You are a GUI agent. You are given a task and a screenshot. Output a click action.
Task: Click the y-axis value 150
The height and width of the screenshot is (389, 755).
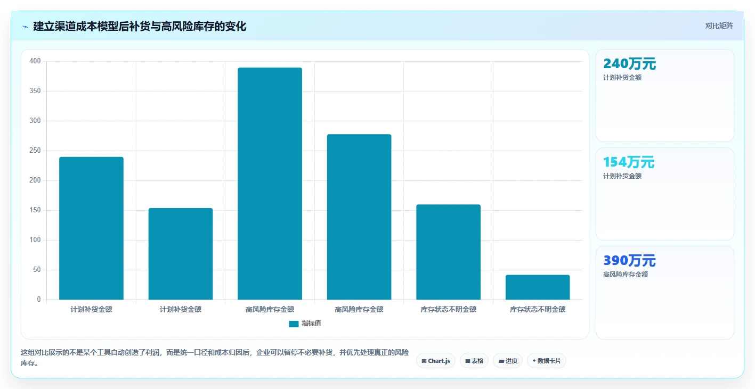tap(35, 210)
